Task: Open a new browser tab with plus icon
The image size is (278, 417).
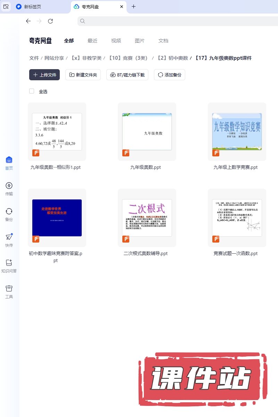Action: (x=133, y=7)
